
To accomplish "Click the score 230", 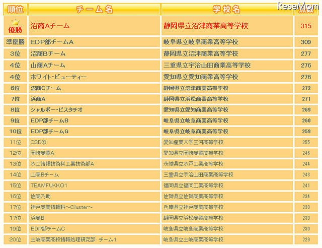I will click(x=306, y=229).
